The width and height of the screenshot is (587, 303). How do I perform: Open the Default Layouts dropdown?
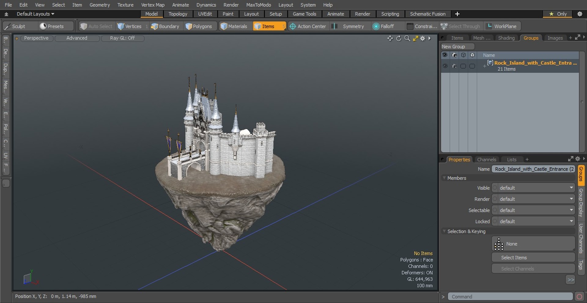pos(35,14)
